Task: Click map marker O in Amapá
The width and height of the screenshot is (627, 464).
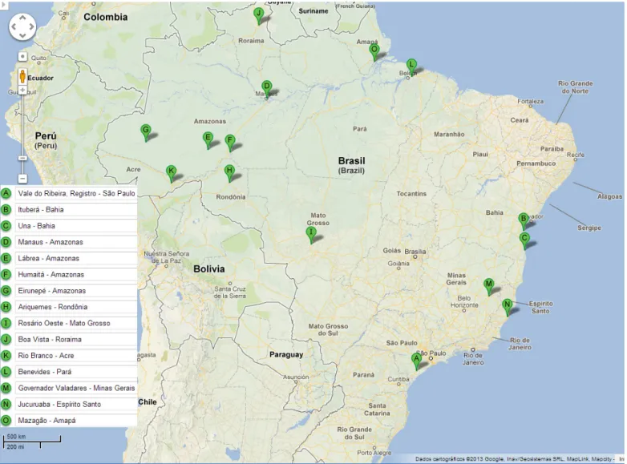Action: [374, 53]
